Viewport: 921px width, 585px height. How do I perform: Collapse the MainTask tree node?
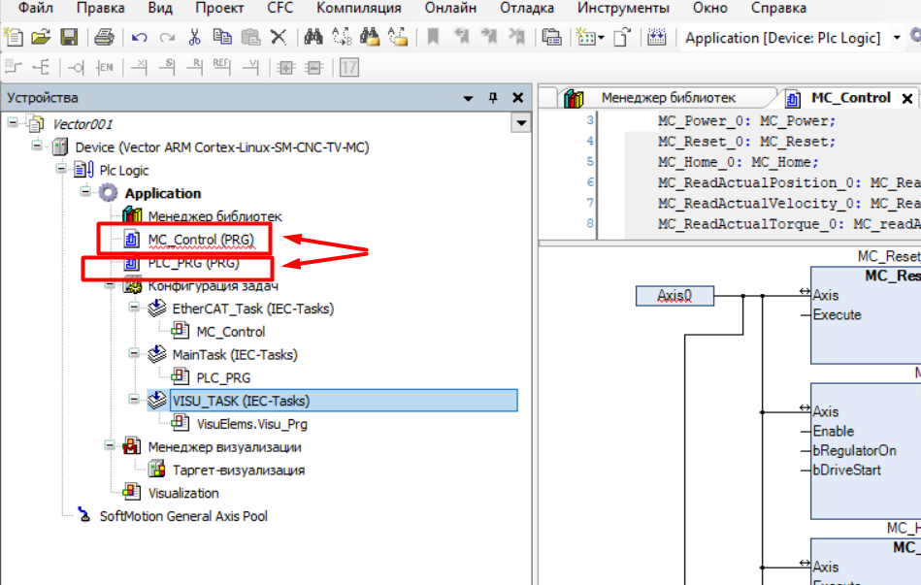133,355
